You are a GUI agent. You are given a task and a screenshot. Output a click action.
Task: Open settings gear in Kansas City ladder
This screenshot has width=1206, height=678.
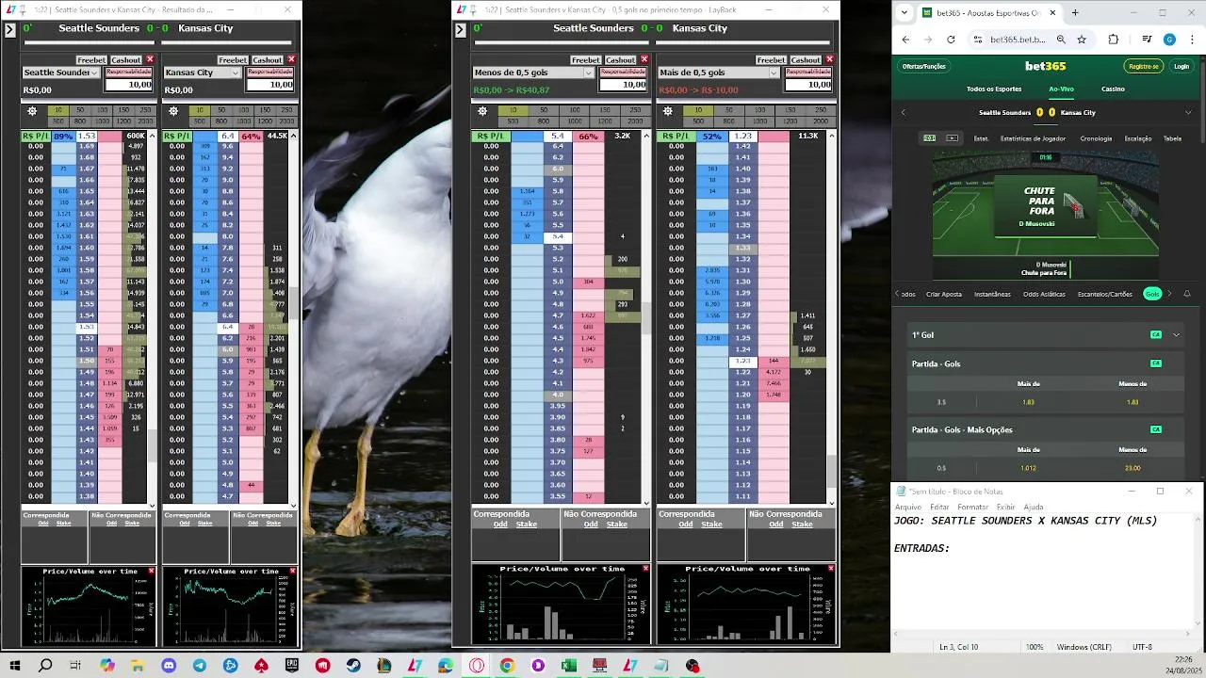(x=173, y=111)
